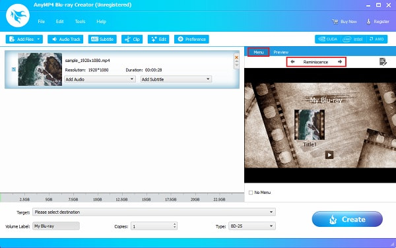Open Preference settings
This screenshot has width=396, height=248.
pyautogui.click(x=191, y=39)
